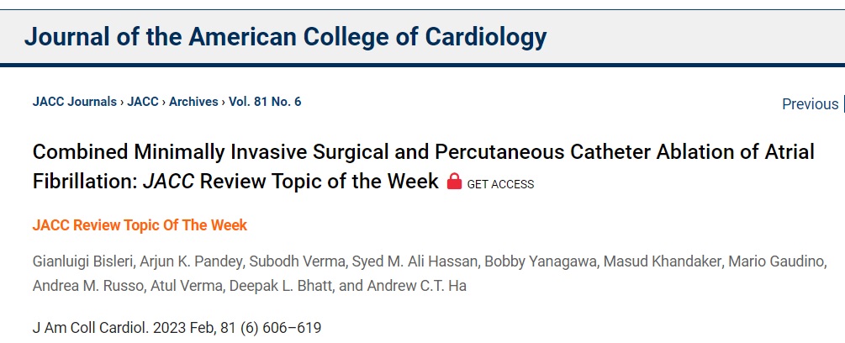Open Vol. 81 No. 6 issue link
The image size is (845, 343).
[x=265, y=102]
